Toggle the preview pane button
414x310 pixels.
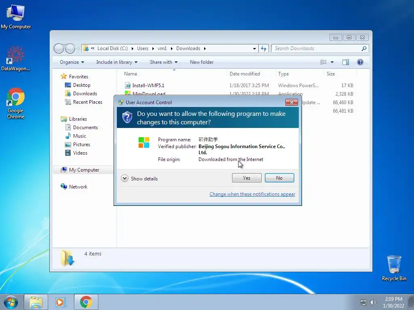click(345, 62)
